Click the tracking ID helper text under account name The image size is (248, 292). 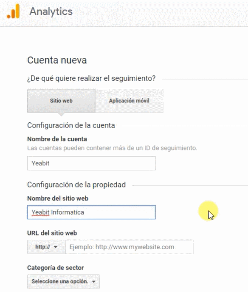pyautogui.click(x=112, y=148)
